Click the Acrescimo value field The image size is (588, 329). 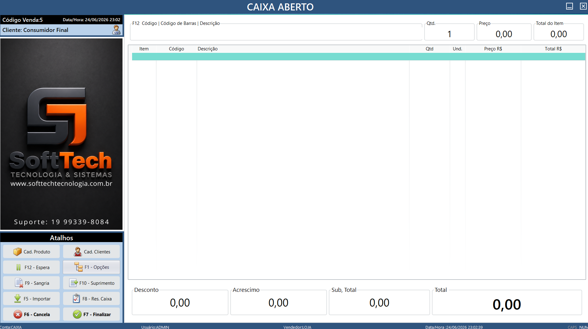click(279, 303)
